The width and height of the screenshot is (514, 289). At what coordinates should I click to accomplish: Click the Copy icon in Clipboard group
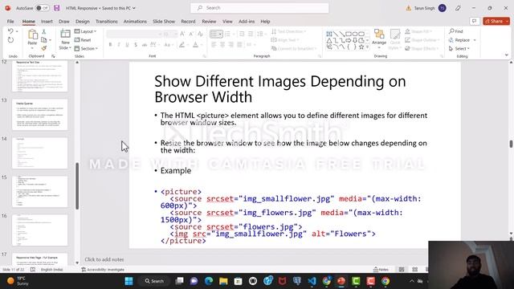pyautogui.click(x=44, y=40)
